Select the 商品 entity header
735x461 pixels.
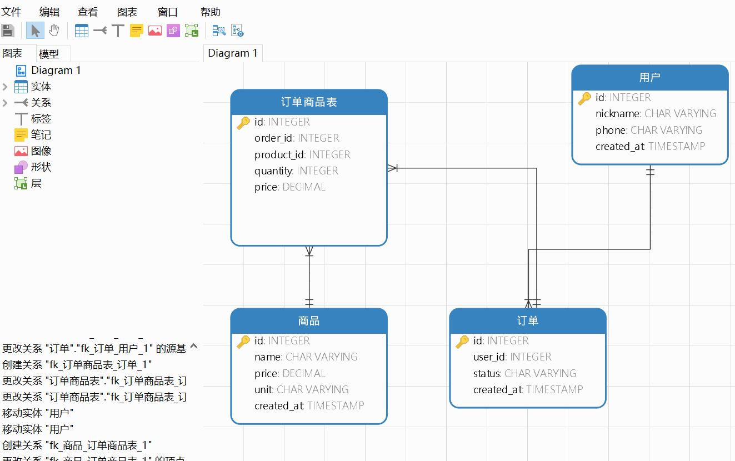click(x=309, y=321)
